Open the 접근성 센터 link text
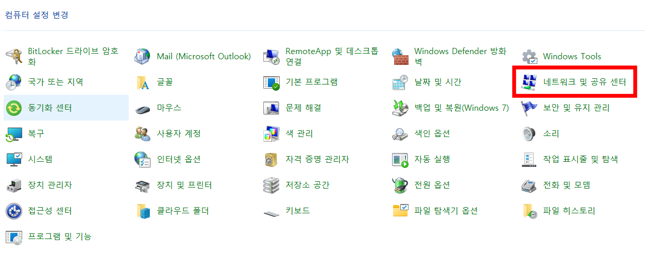 50,211
